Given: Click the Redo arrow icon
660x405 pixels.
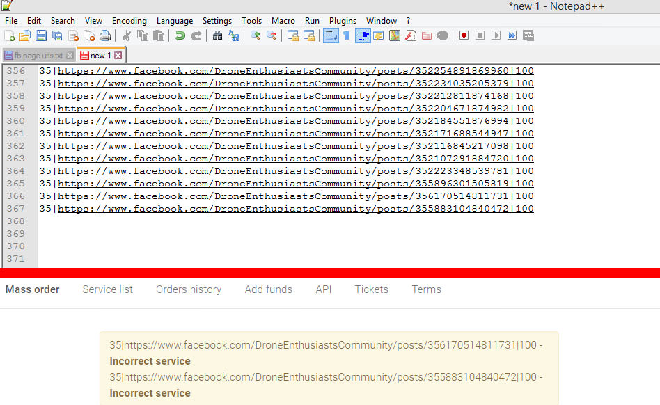Looking at the screenshot, I should [x=196, y=35].
